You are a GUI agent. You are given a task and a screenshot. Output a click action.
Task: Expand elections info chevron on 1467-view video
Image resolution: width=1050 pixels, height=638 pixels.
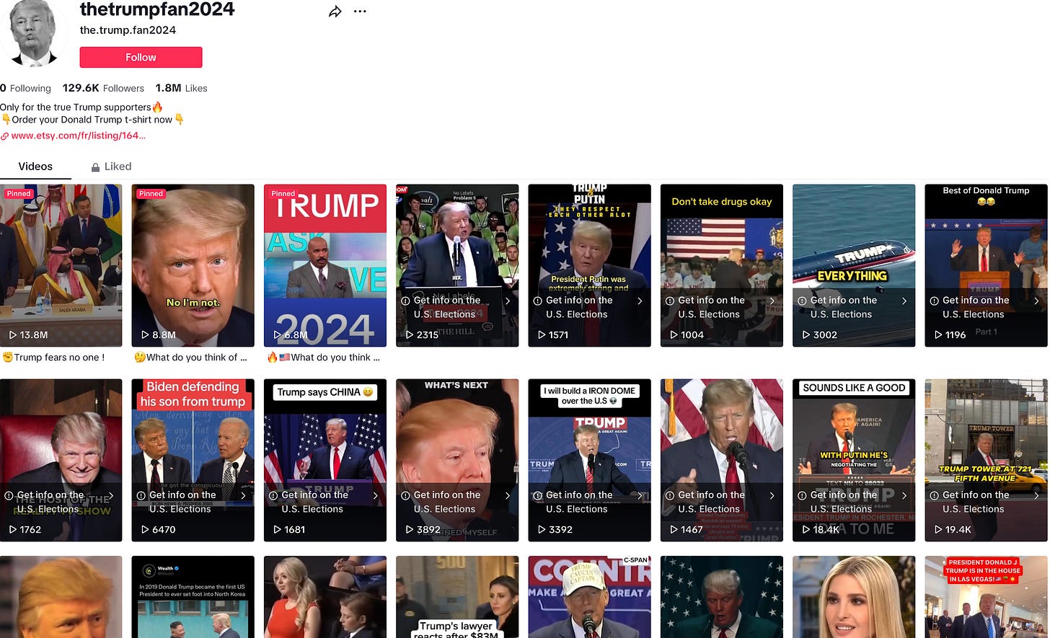click(x=772, y=496)
